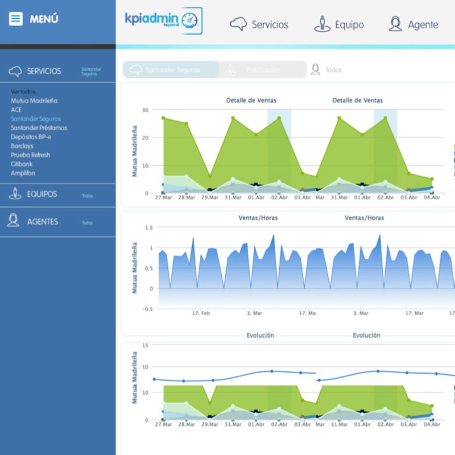Click the Todos agent filter label

(x=333, y=70)
